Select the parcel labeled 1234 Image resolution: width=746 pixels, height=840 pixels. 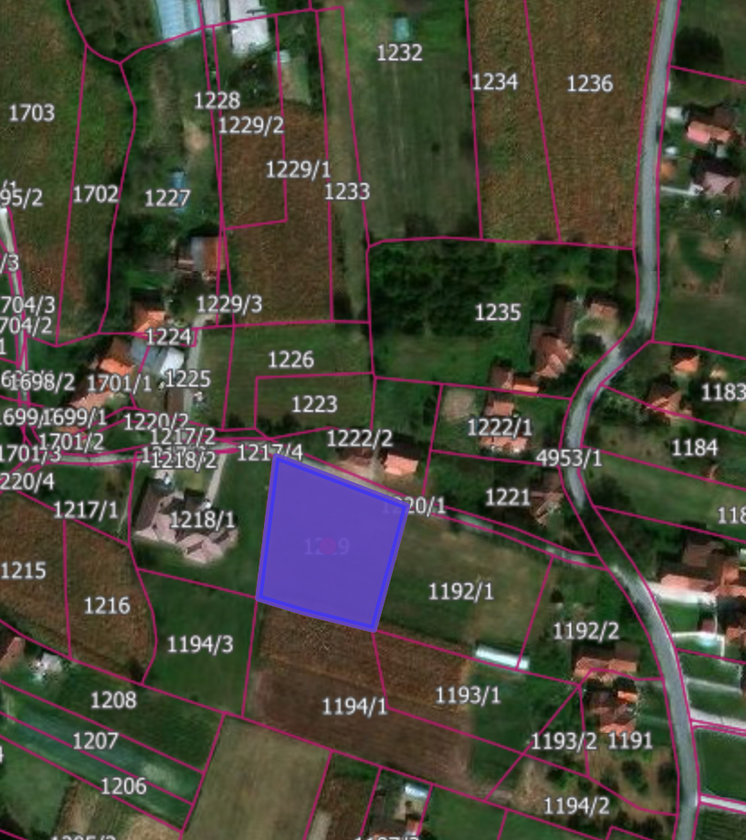[x=495, y=82]
